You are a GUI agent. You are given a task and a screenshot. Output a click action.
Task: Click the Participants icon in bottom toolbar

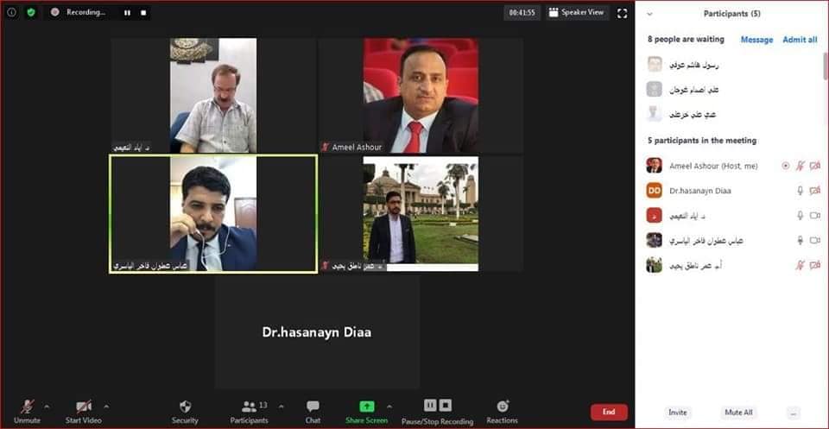point(249,407)
